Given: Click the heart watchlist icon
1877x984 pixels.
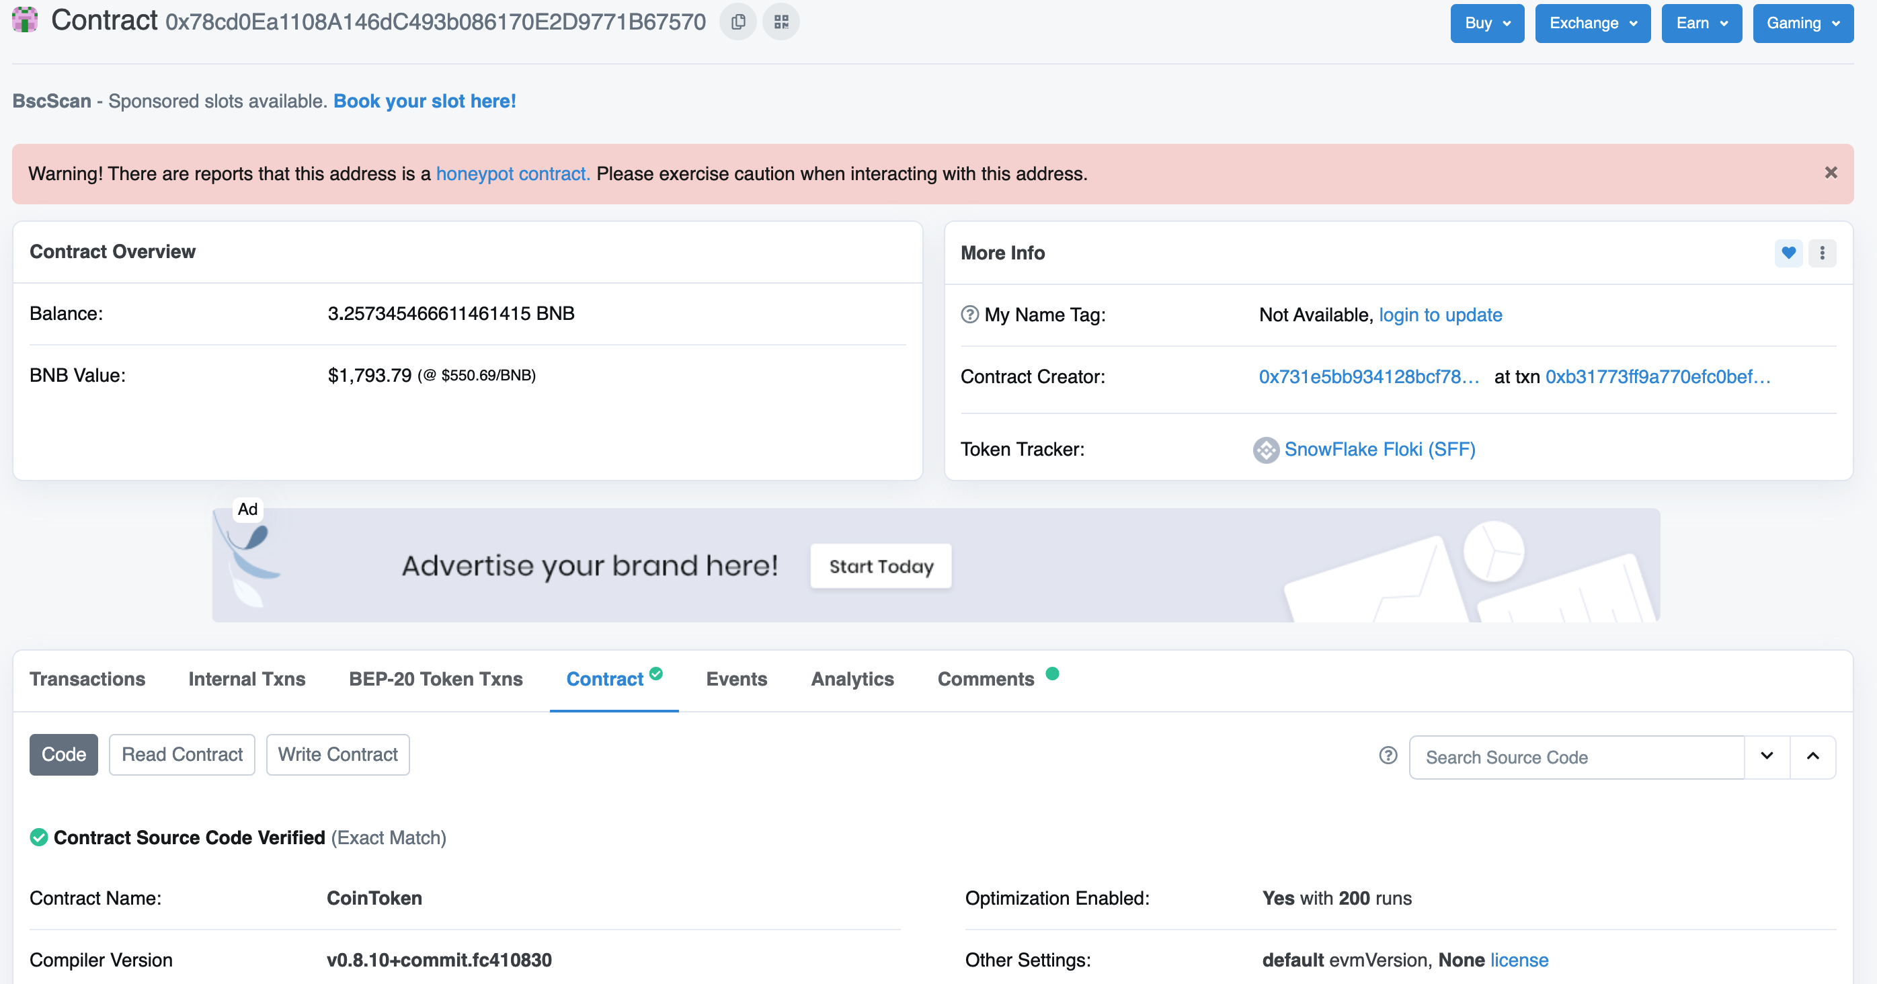Looking at the screenshot, I should tap(1788, 253).
